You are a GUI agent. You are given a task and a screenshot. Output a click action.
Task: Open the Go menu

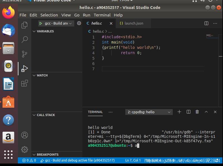click(77, 15)
